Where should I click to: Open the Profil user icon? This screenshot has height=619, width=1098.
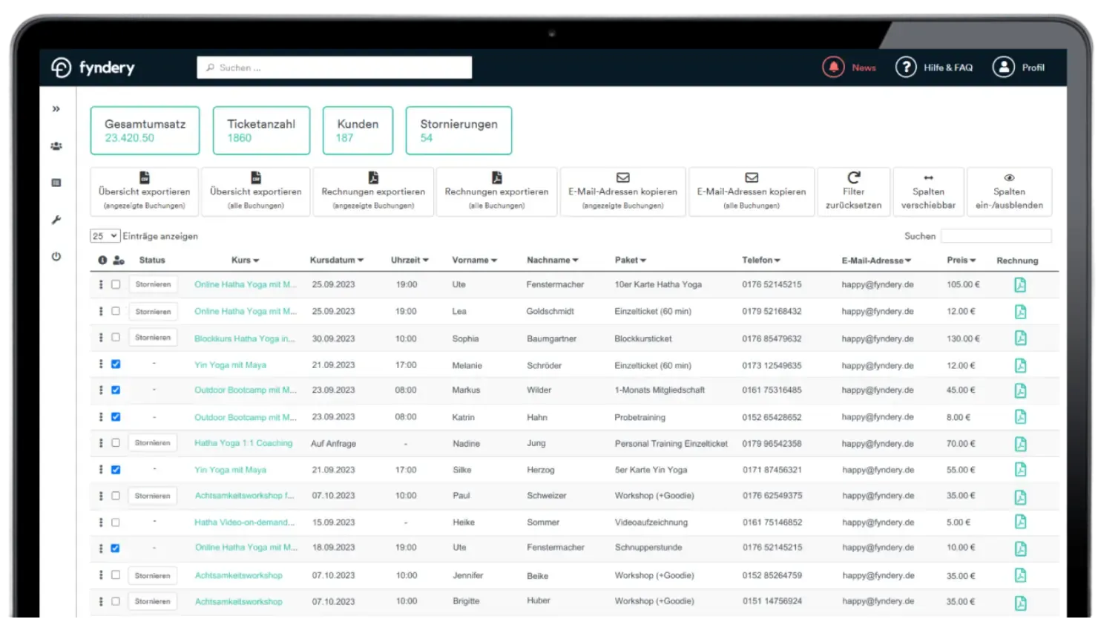click(1003, 68)
